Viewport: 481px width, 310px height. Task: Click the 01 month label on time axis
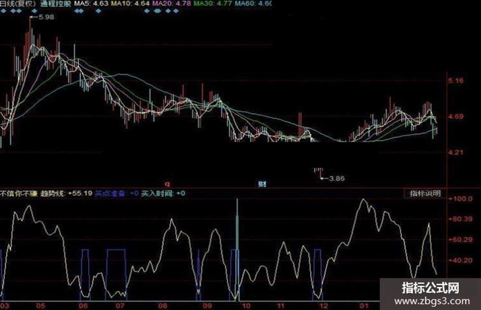click(364, 306)
